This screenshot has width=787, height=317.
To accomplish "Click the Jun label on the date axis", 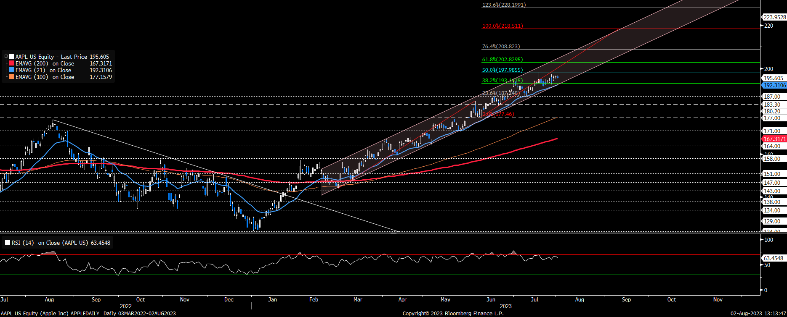I will (491, 299).
